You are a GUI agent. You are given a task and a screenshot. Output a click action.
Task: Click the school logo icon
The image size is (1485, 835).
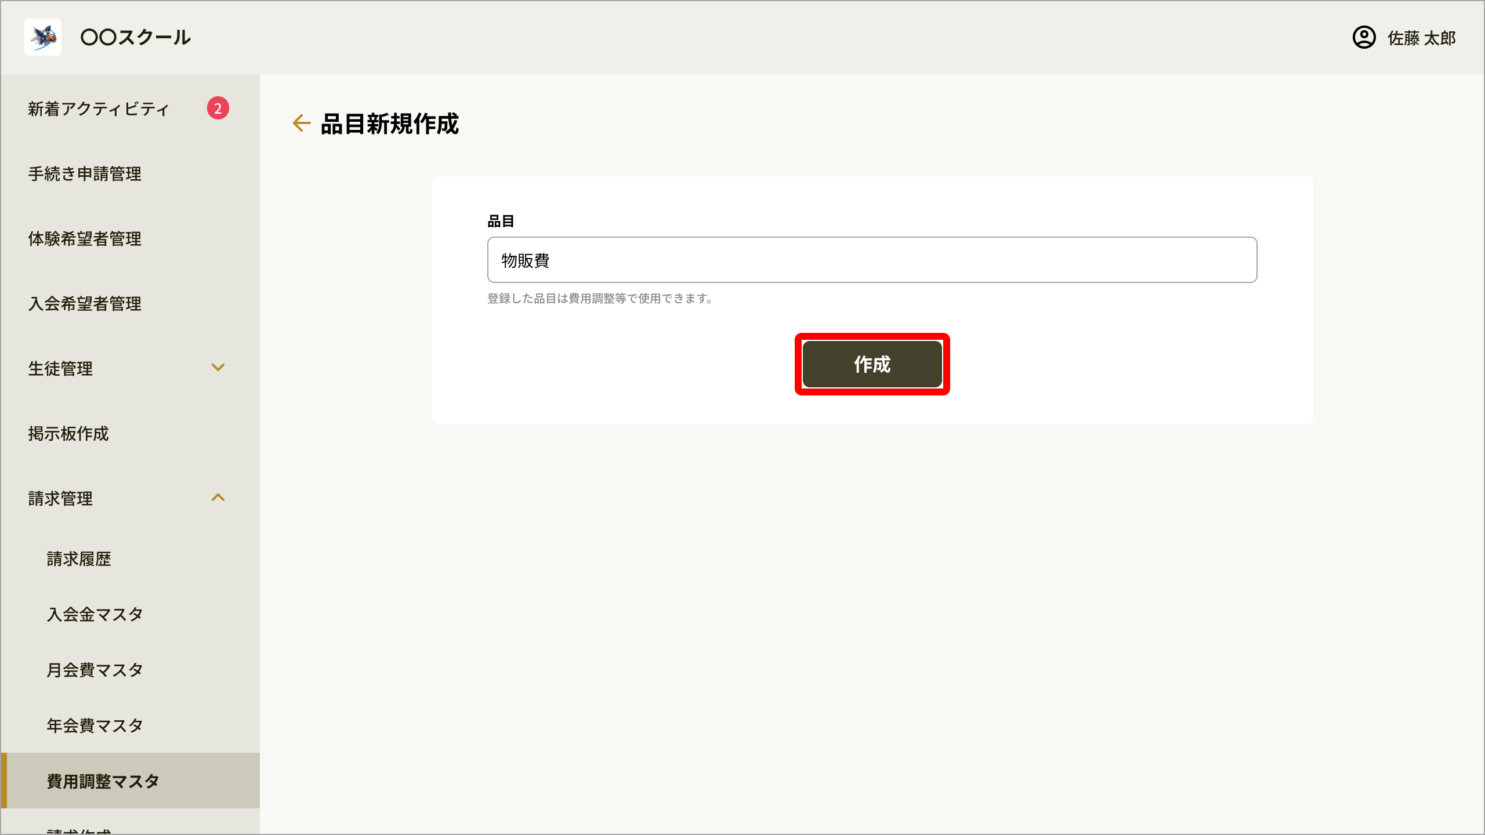pyautogui.click(x=43, y=37)
